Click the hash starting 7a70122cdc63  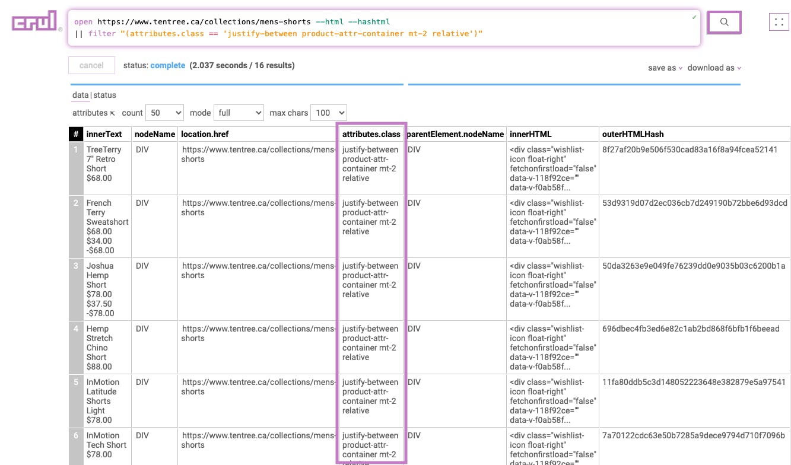(x=693, y=435)
